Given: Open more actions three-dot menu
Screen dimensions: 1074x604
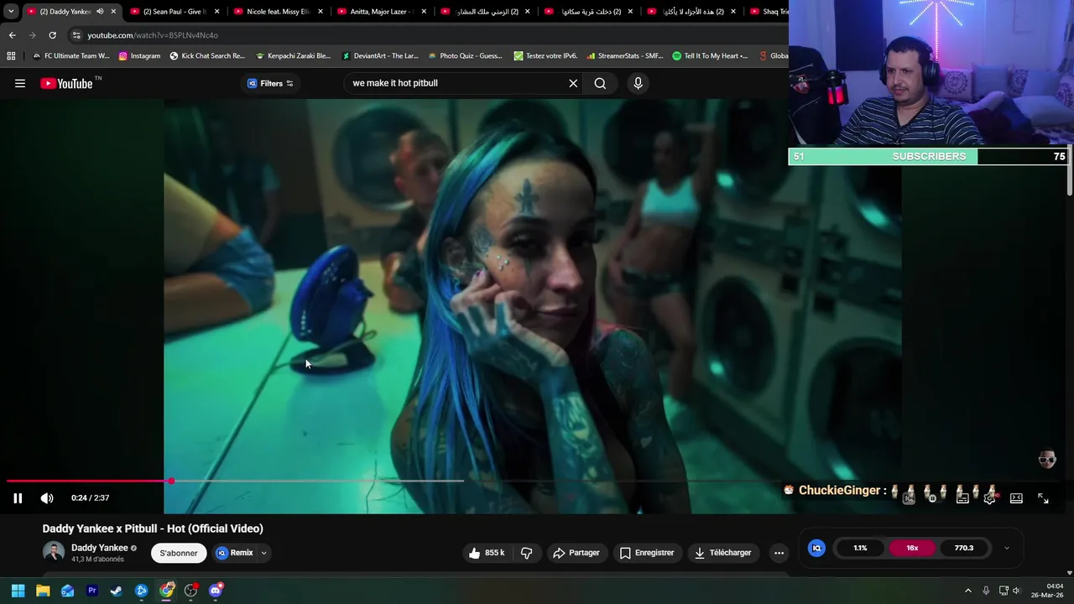Looking at the screenshot, I should pos(779,553).
